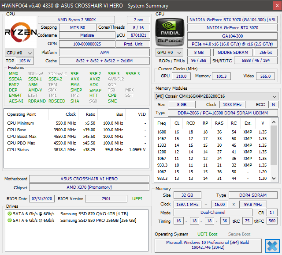
Task: Click the Prod. Unit field
Action: [x=133, y=44]
